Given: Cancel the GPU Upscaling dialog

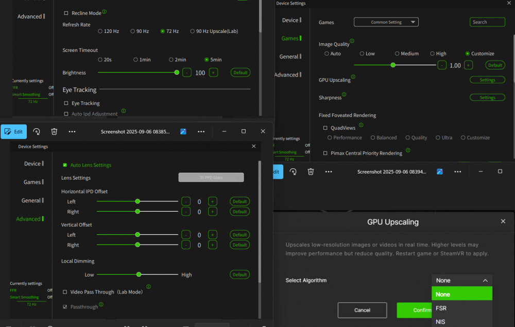Looking at the screenshot, I should (362, 310).
